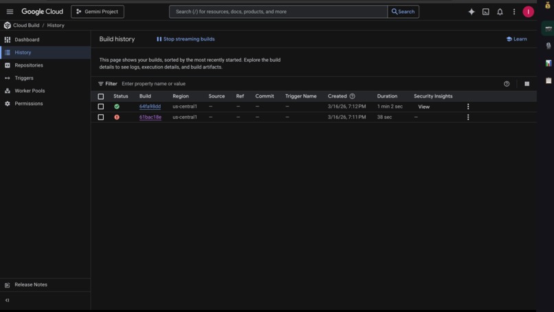Select History in the sidebar
Image resolution: width=554 pixels, height=312 pixels.
[x=45, y=52]
